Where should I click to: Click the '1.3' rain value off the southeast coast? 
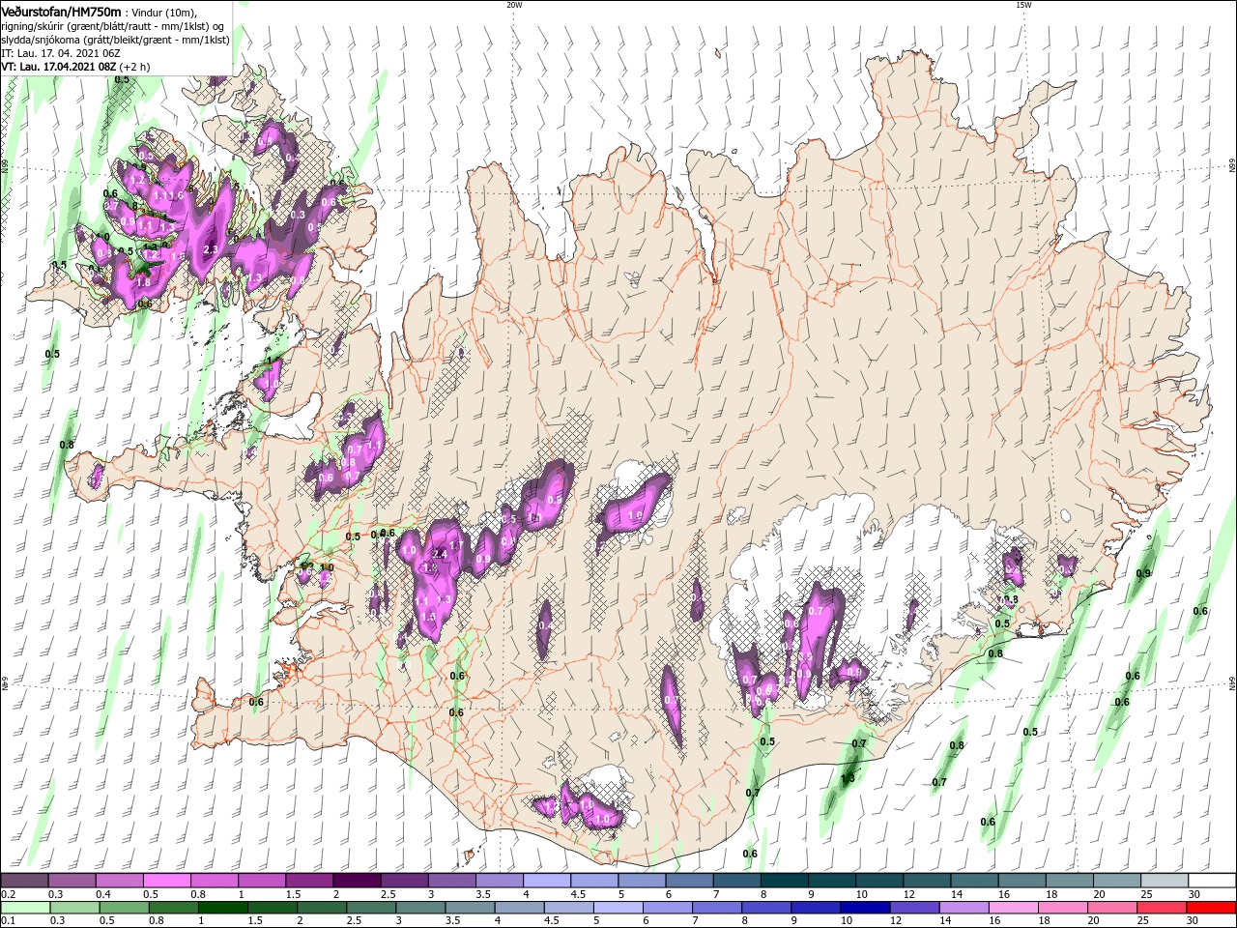click(849, 778)
